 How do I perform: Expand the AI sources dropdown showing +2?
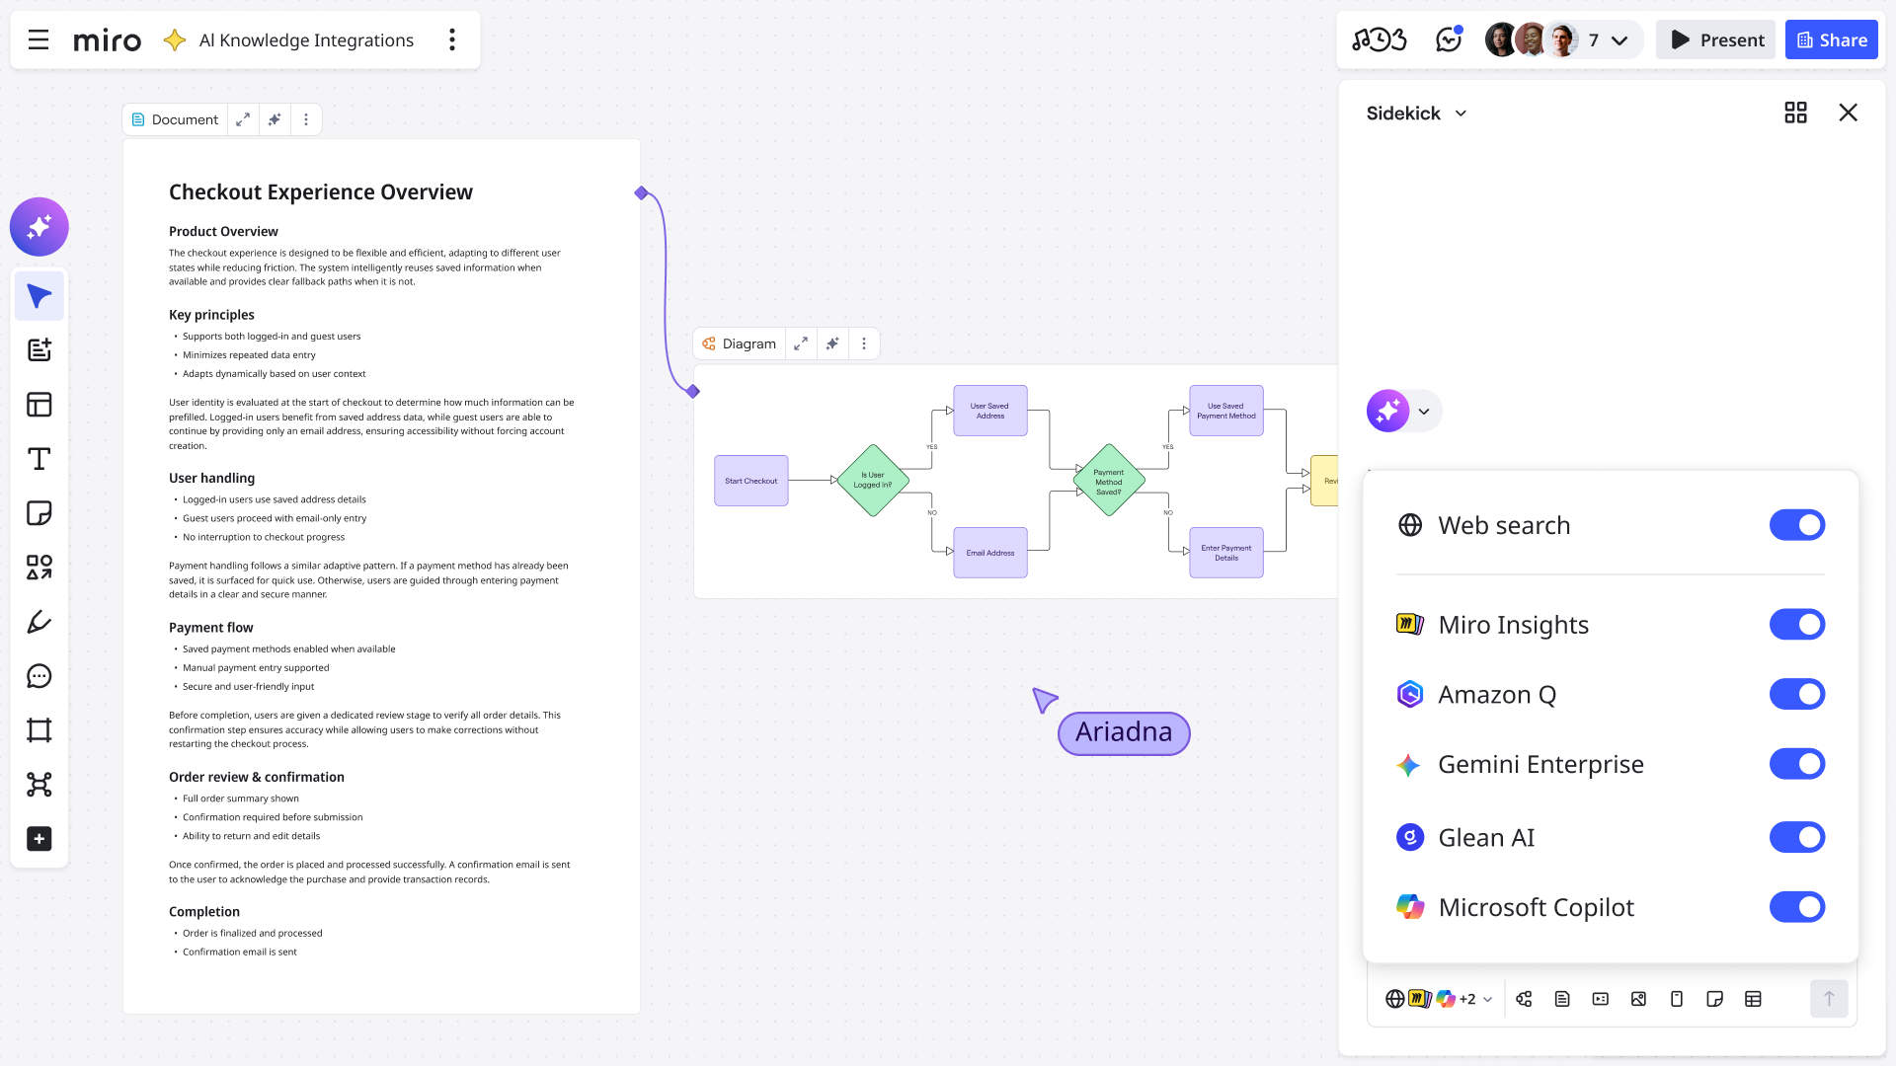[1489, 999]
